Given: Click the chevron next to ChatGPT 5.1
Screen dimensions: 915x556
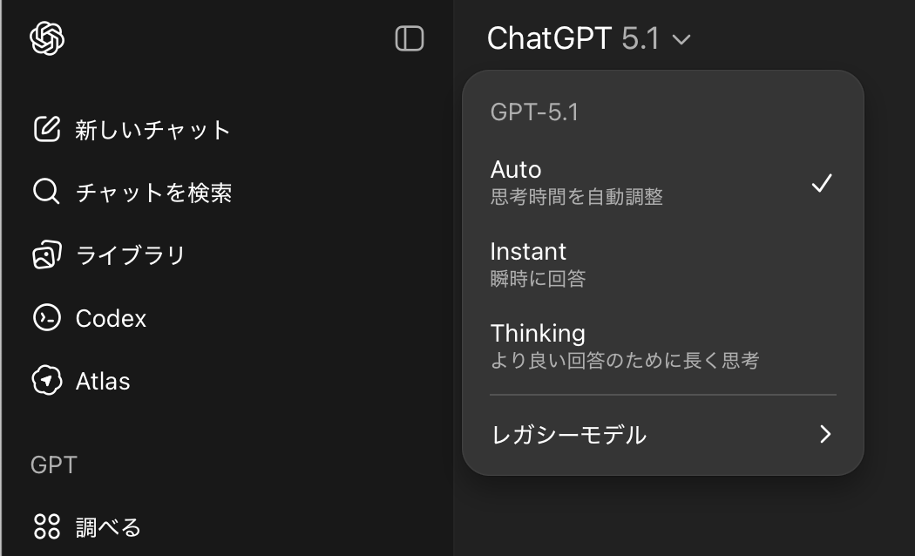Looking at the screenshot, I should [x=681, y=40].
